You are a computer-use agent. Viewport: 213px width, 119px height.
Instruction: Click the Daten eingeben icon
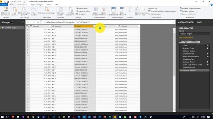(x=33, y=10)
